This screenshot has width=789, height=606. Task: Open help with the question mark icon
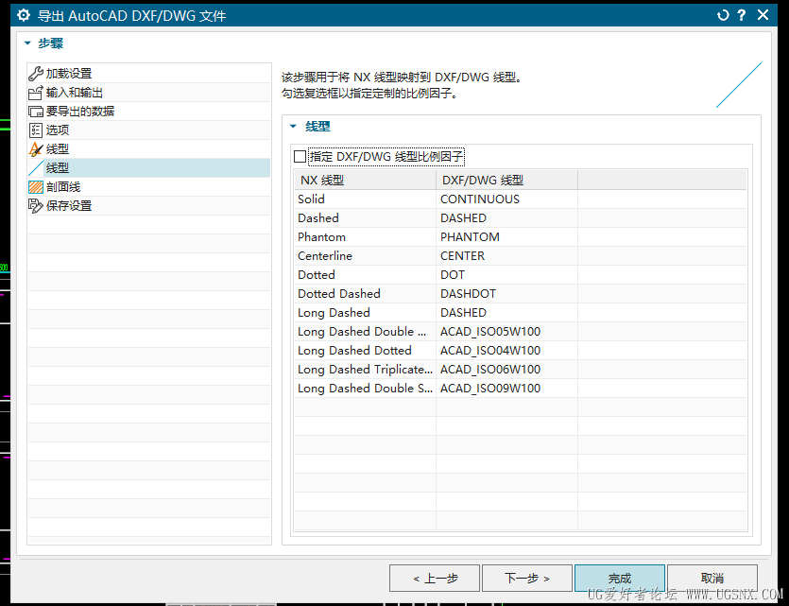(x=741, y=15)
